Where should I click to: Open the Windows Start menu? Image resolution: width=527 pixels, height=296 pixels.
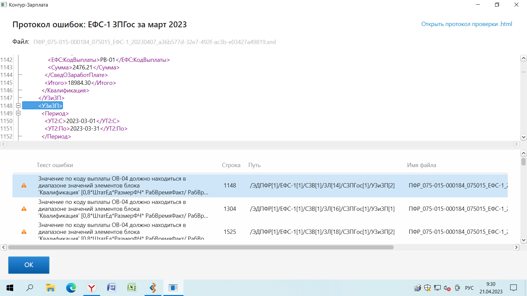10,288
